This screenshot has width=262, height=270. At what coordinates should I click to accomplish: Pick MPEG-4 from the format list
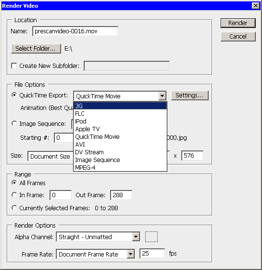(120, 168)
